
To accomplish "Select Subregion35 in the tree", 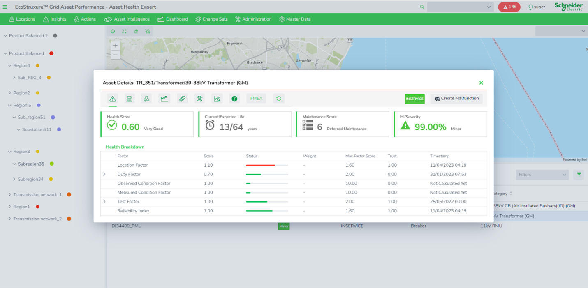I will 31,164.
